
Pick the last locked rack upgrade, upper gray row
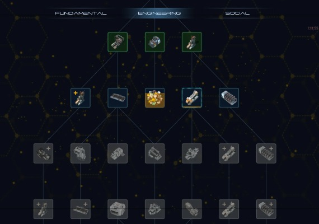[x=266, y=153]
